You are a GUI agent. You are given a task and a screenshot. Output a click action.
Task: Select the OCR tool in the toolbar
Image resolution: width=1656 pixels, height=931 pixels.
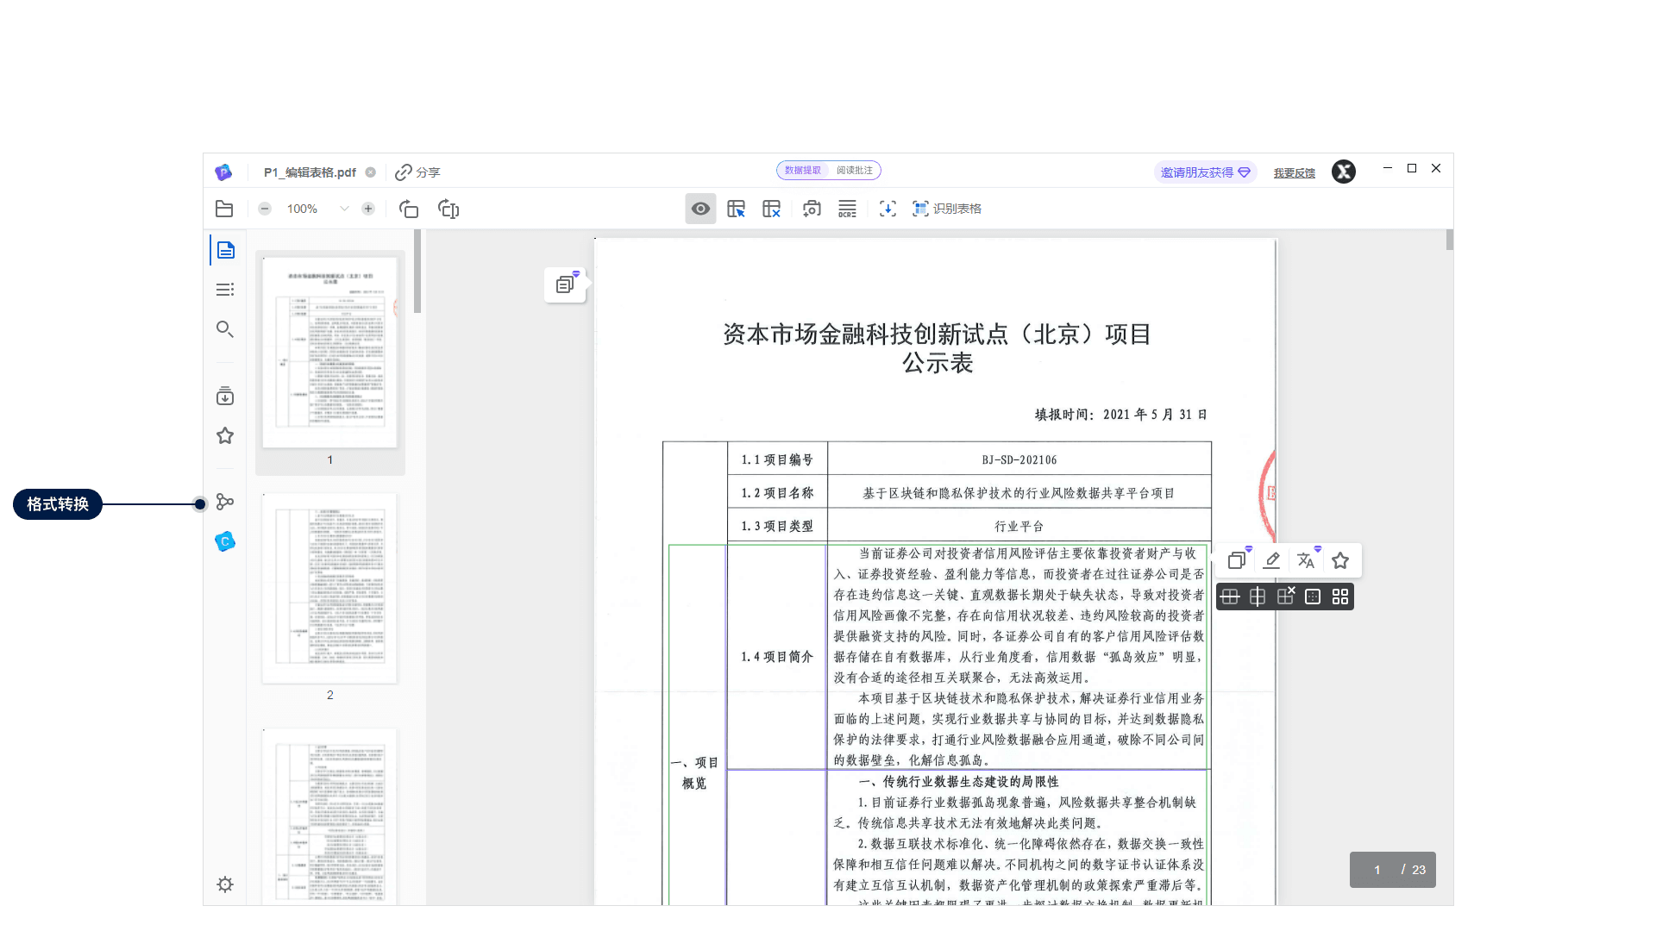pos(847,208)
